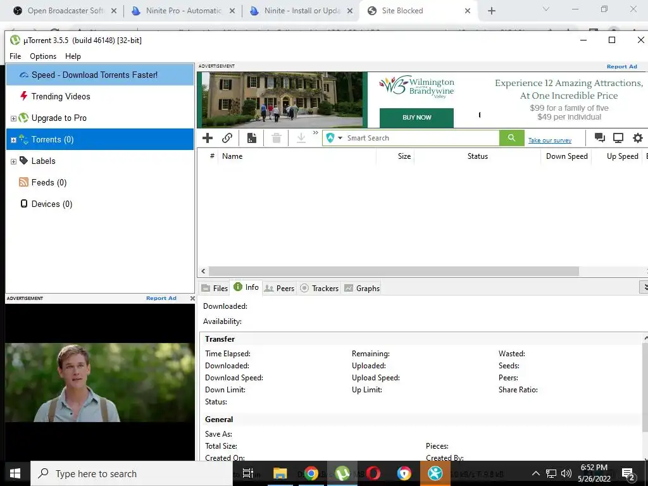648x486 pixels.
Task: Open the Options menu
Action: pyautogui.click(x=43, y=56)
